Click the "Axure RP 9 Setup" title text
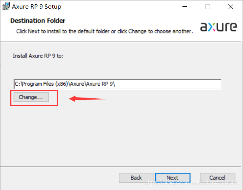 (37, 7)
